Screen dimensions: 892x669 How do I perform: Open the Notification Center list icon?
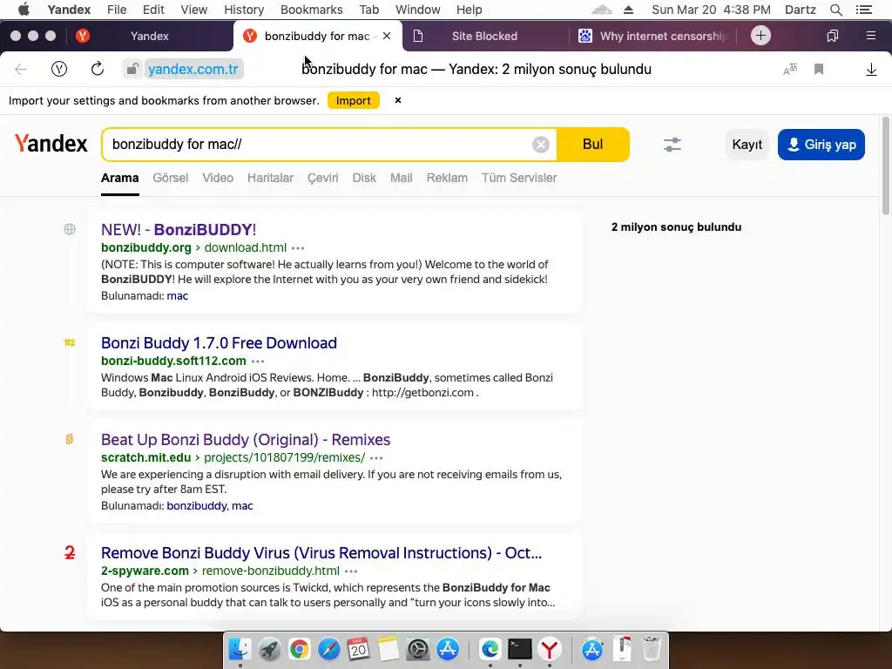pos(863,10)
